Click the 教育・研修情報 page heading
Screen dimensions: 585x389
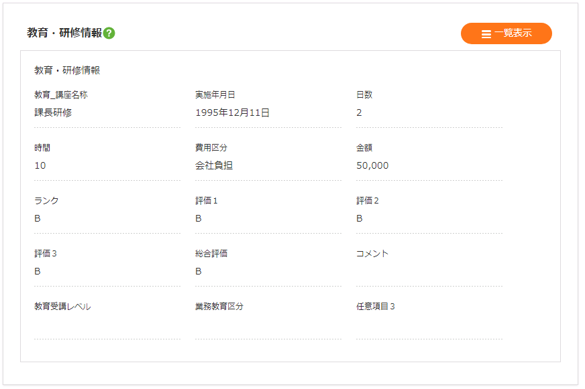[64, 33]
